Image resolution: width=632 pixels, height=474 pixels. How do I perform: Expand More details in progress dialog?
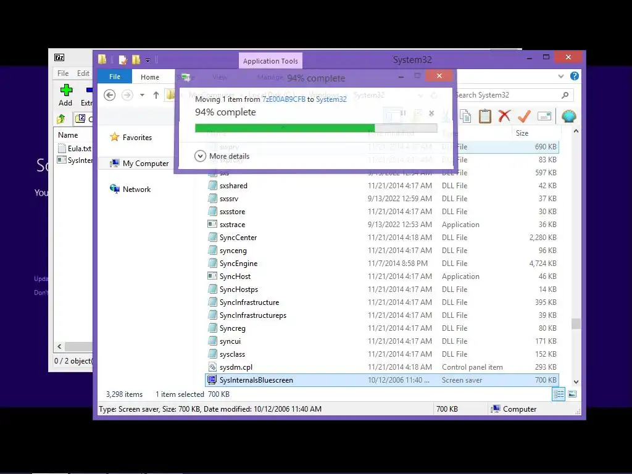tap(222, 156)
